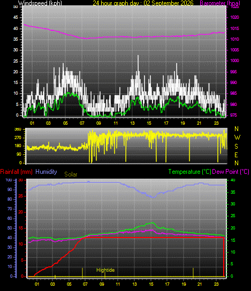This screenshot has width=251, height=291.
Task: Click the "980" barometer axis value
Action: tap(233, 104)
